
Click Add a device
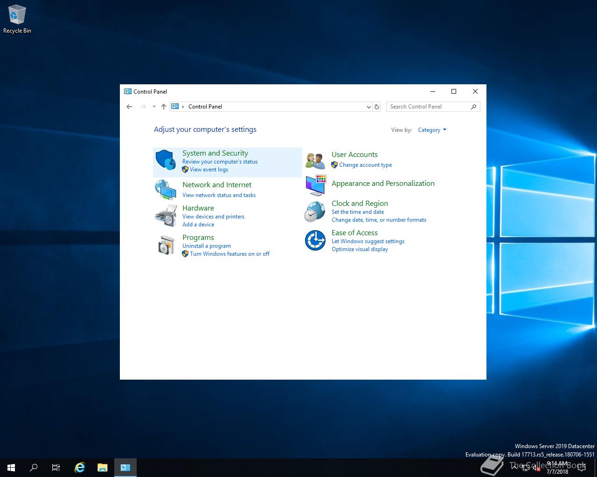[198, 225]
